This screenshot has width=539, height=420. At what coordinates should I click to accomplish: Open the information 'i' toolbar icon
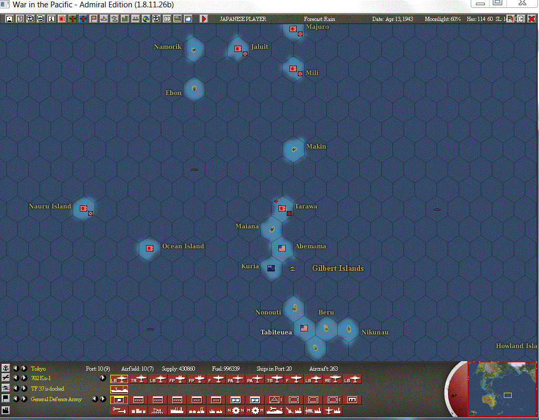click(x=51, y=19)
